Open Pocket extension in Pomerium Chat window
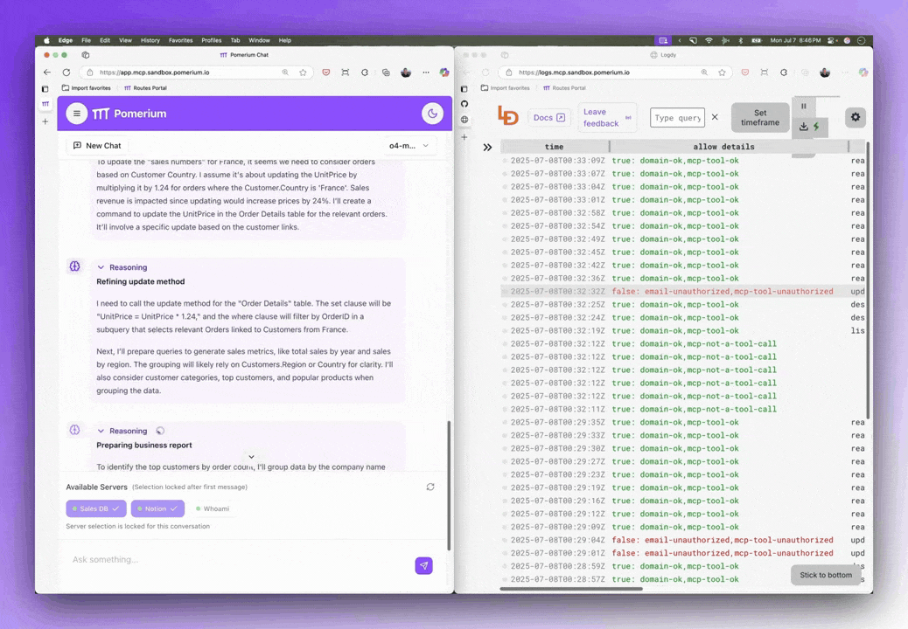908x629 pixels. [x=326, y=73]
